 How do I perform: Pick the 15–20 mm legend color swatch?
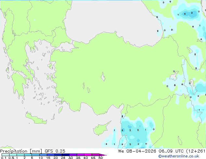coord(50,155)
